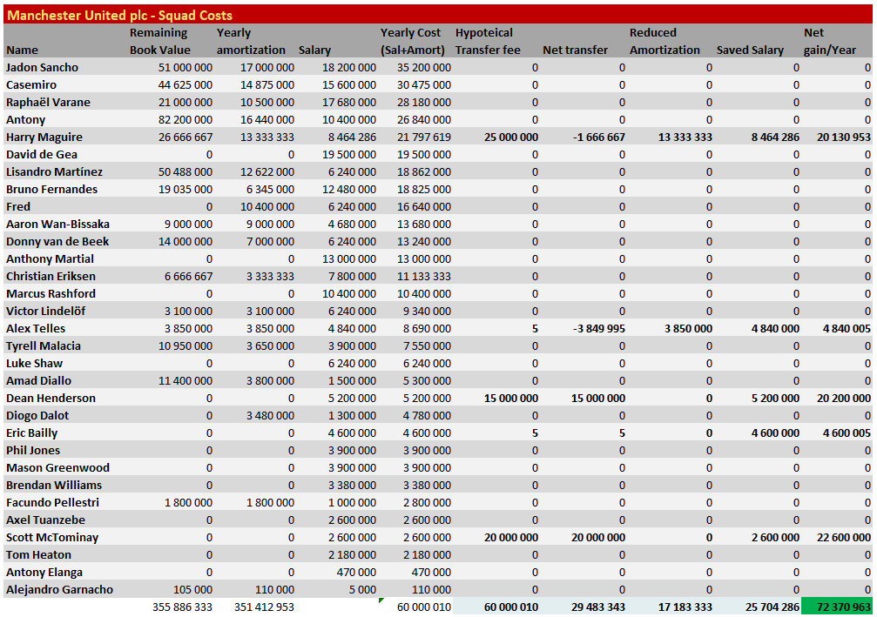
Task: Select the 'Harry Maguire' name cell
Action: (44, 137)
